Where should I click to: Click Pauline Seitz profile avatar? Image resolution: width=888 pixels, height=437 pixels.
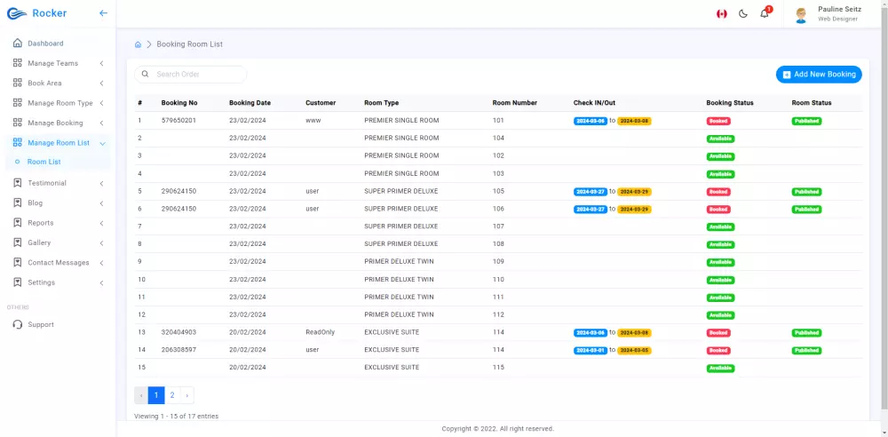pos(801,15)
